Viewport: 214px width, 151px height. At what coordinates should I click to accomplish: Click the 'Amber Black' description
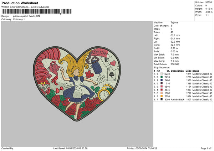pos(177,99)
